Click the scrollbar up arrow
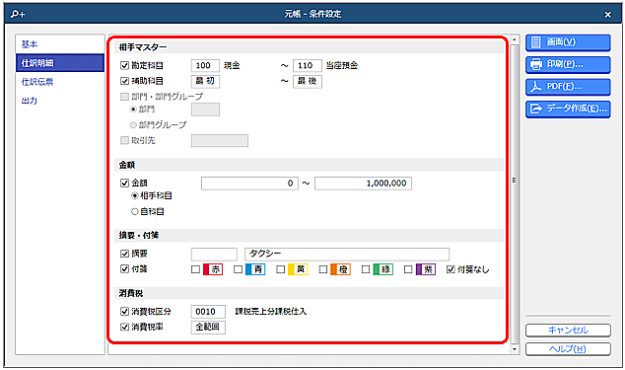Image resolution: width=625 pixels, height=370 pixels. (515, 39)
